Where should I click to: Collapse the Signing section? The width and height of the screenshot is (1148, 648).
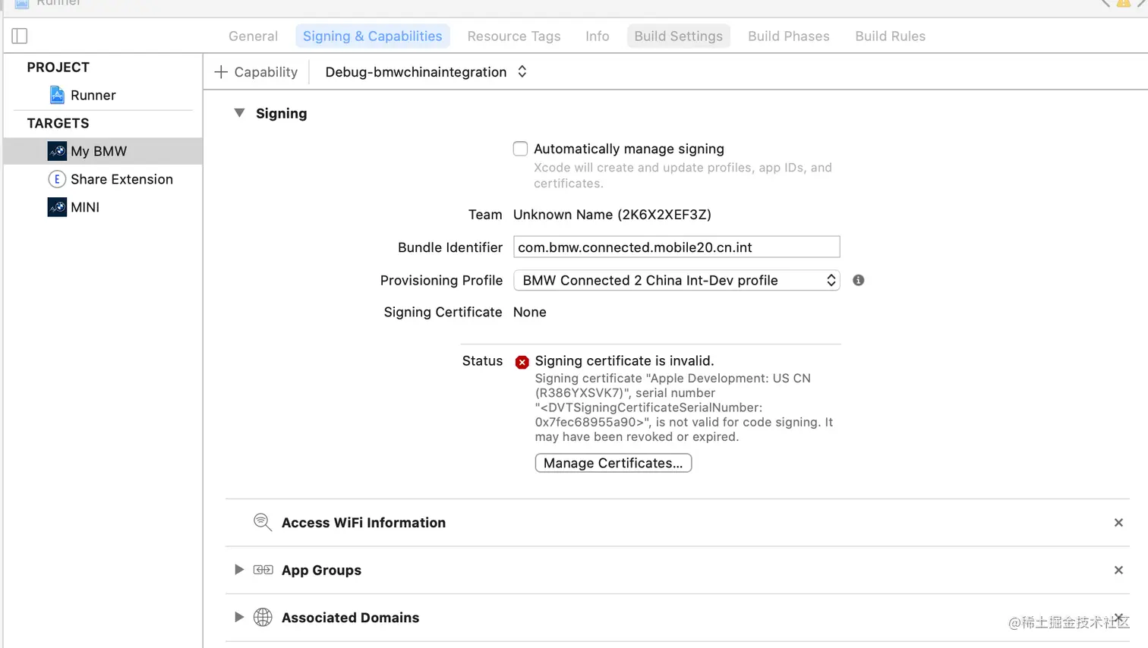(x=239, y=113)
